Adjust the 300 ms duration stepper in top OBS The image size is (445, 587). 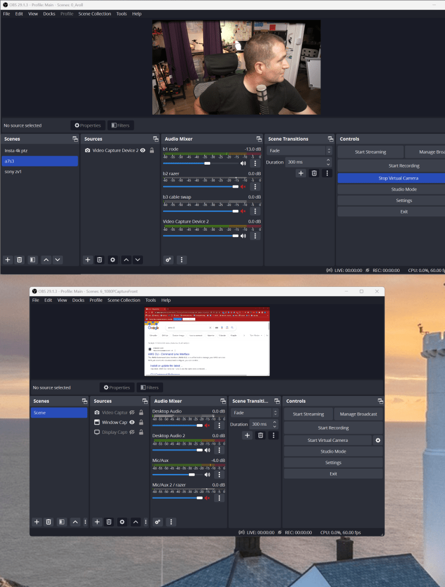328,162
